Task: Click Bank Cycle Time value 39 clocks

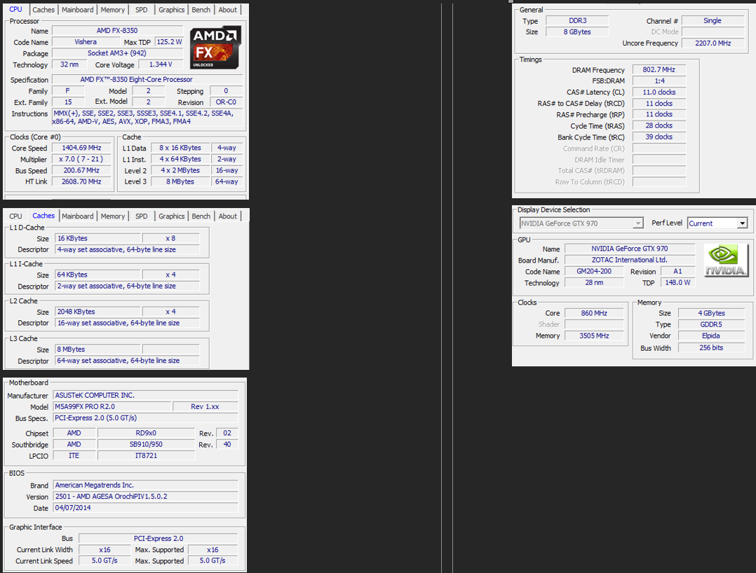Action: pyautogui.click(x=659, y=137)
